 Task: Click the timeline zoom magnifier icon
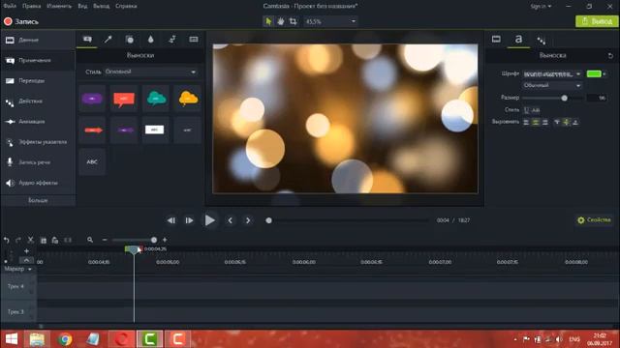click(90, 240)
